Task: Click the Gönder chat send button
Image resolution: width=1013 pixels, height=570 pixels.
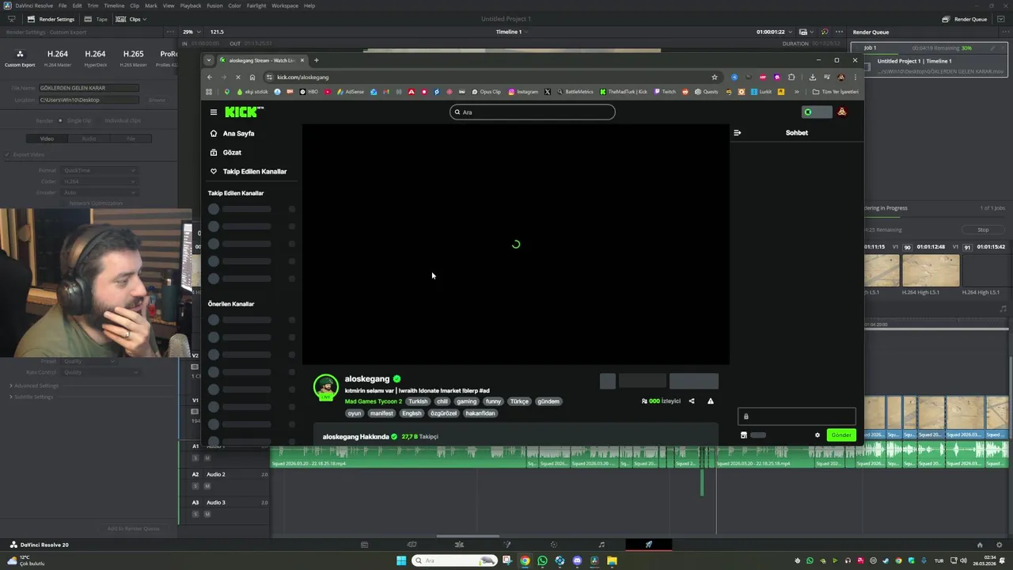Action: click(841, 435)
